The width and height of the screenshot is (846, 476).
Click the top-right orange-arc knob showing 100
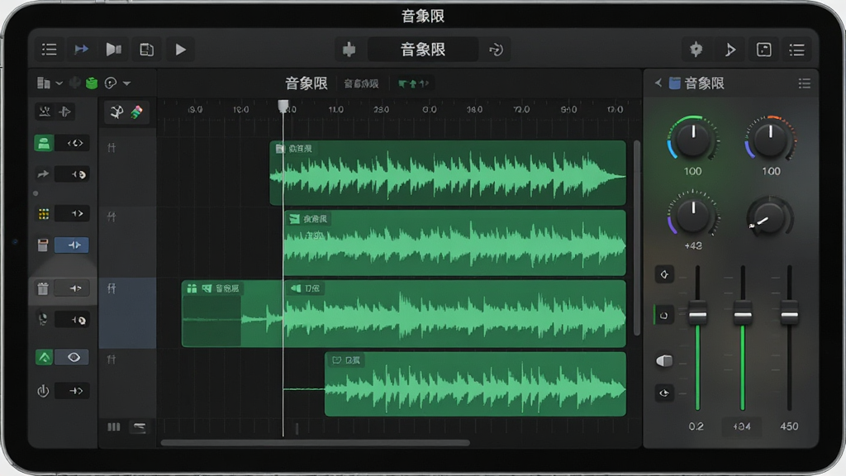(771, 139)
